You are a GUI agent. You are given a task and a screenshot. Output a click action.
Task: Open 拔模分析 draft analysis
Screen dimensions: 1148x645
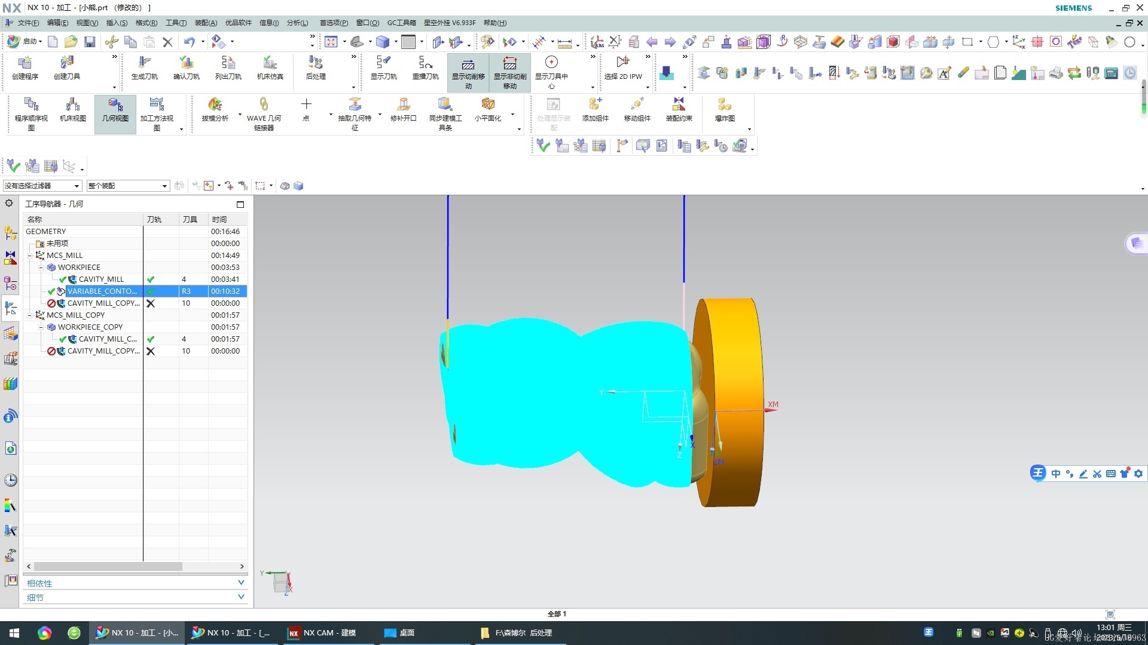pos(215,110)
